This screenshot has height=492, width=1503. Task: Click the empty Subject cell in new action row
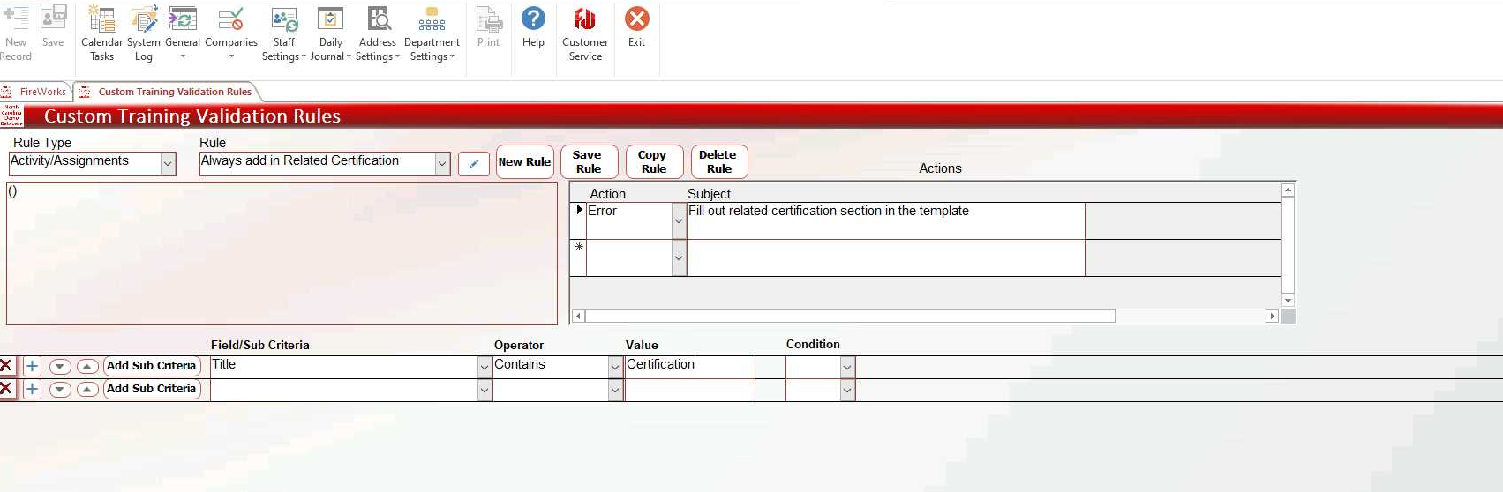point(885,257)
